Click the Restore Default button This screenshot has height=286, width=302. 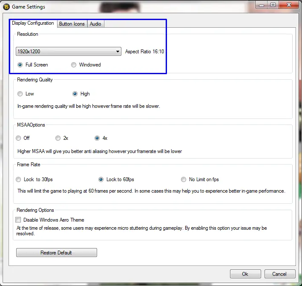coord(56,252)
